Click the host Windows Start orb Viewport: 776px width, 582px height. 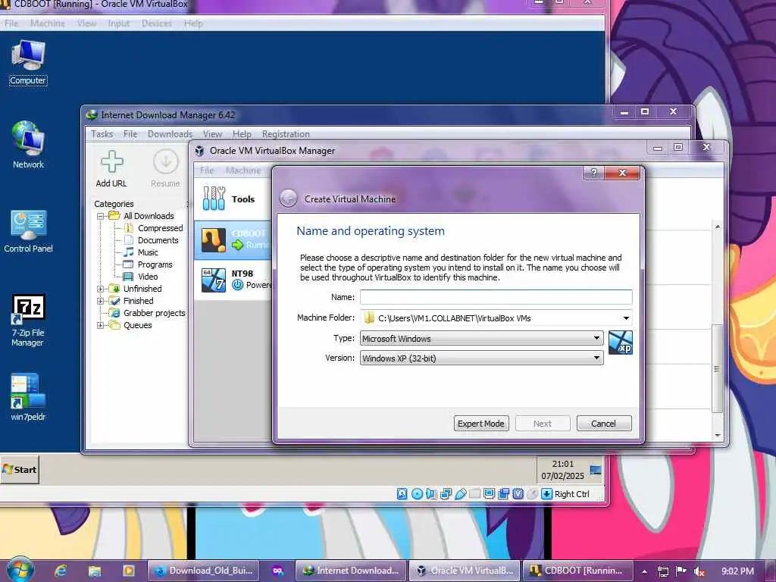[x=20, y=569]
